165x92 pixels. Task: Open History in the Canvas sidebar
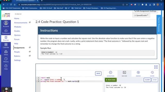(x=6, y=60)
